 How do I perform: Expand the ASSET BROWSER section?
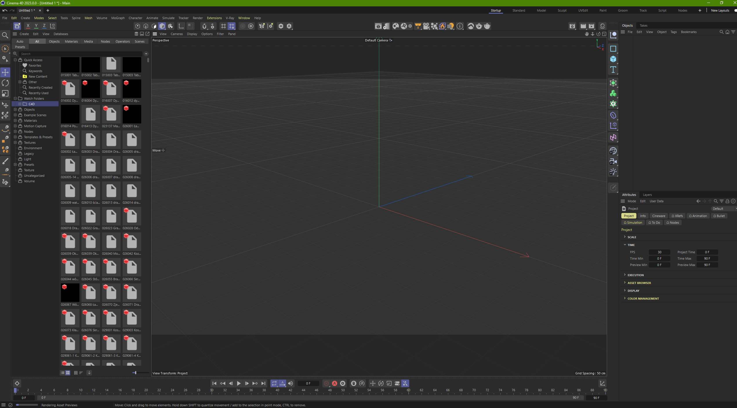(x=625, y=283)
